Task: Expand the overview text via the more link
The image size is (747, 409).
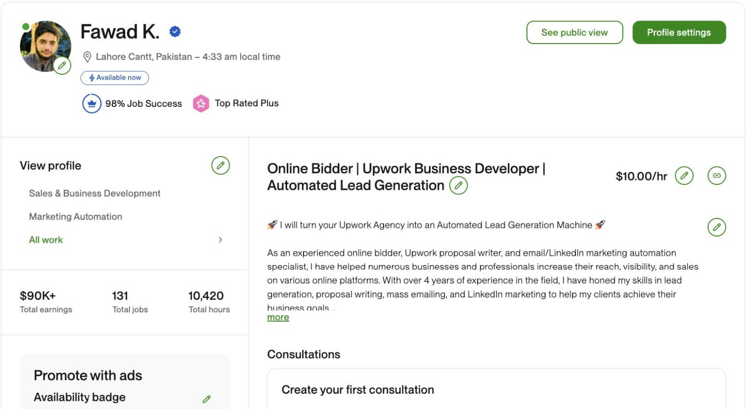Action: 278,317
